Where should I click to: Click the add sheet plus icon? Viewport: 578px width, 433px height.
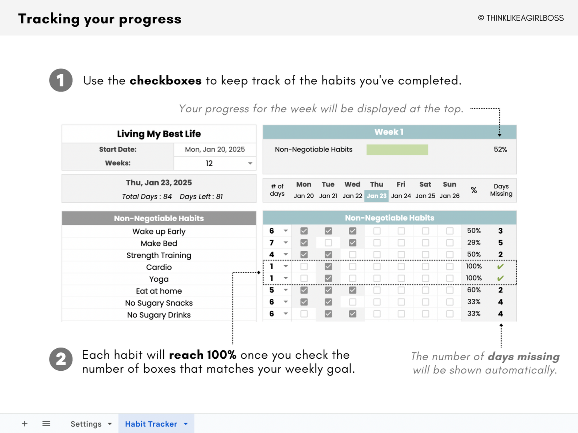(24, 423)
